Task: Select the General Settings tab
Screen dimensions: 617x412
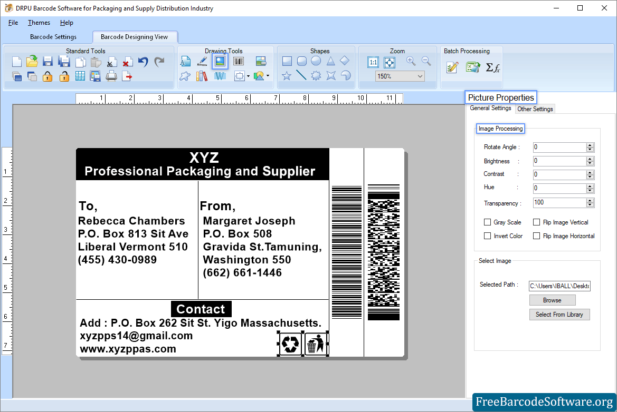Action: (490, 108)
